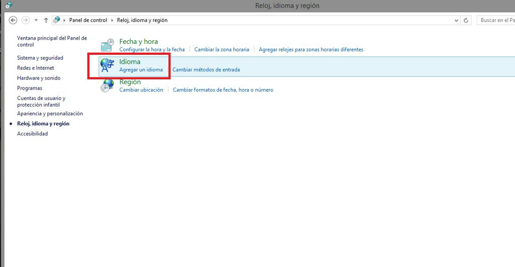
Task: Click the Forward navigation arrow button
Action: (25, 20)
